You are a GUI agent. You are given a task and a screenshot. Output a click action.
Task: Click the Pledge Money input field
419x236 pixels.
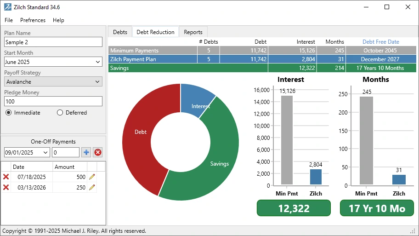53,101
